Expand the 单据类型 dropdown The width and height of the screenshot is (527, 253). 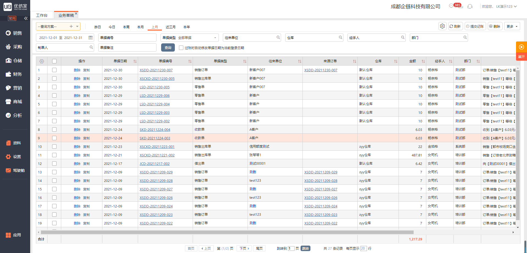tap(215, 38)
